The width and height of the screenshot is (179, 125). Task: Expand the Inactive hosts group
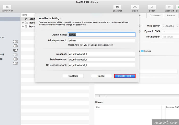pyautogui.click(x=23, y=23)
